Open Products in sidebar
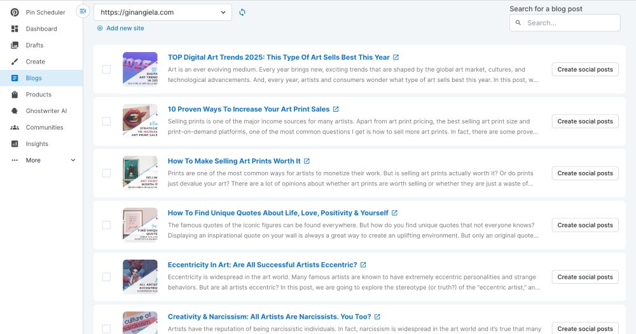Viewport: 636px width, 334px height. 41,95
